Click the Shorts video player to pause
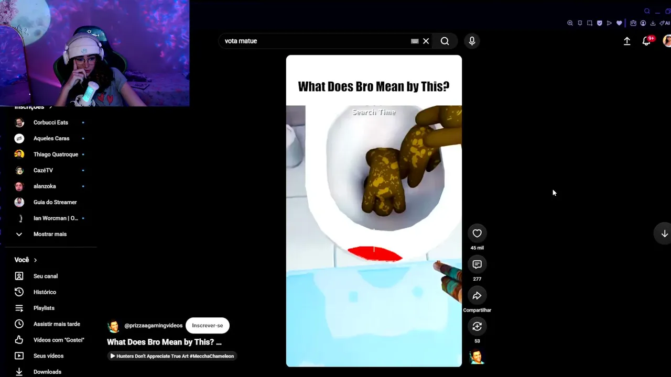Viewport: 671px width, 377px height. [x=374, y=210]
